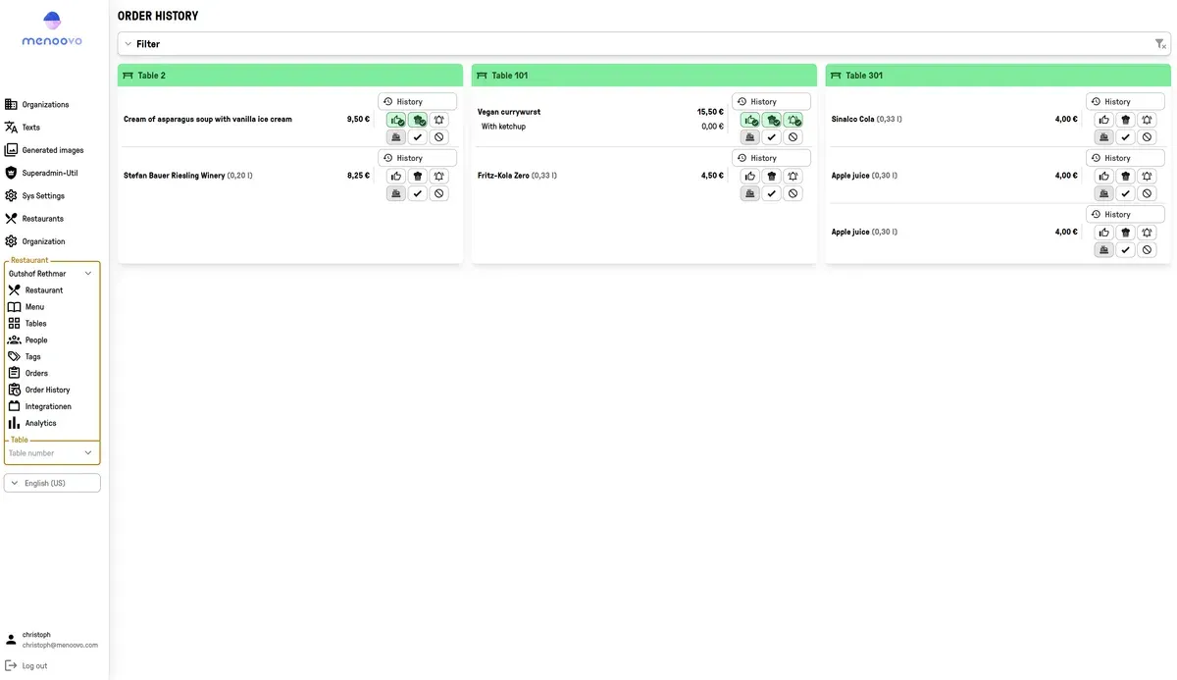Click the thumbs-up icon for Fritz-Kola Zero
The width and height of the screenshot is (1177, 680).
click(x=750, y=177)
